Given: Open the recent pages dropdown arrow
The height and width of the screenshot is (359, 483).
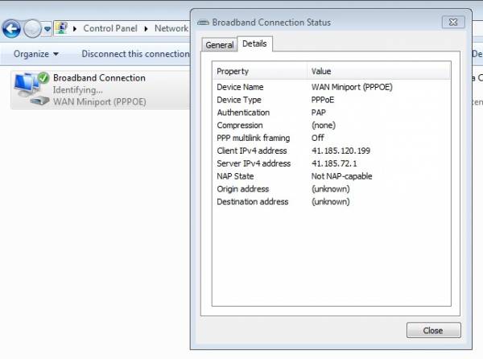Looking at the screenshot, I should click(x=47, y=29).
